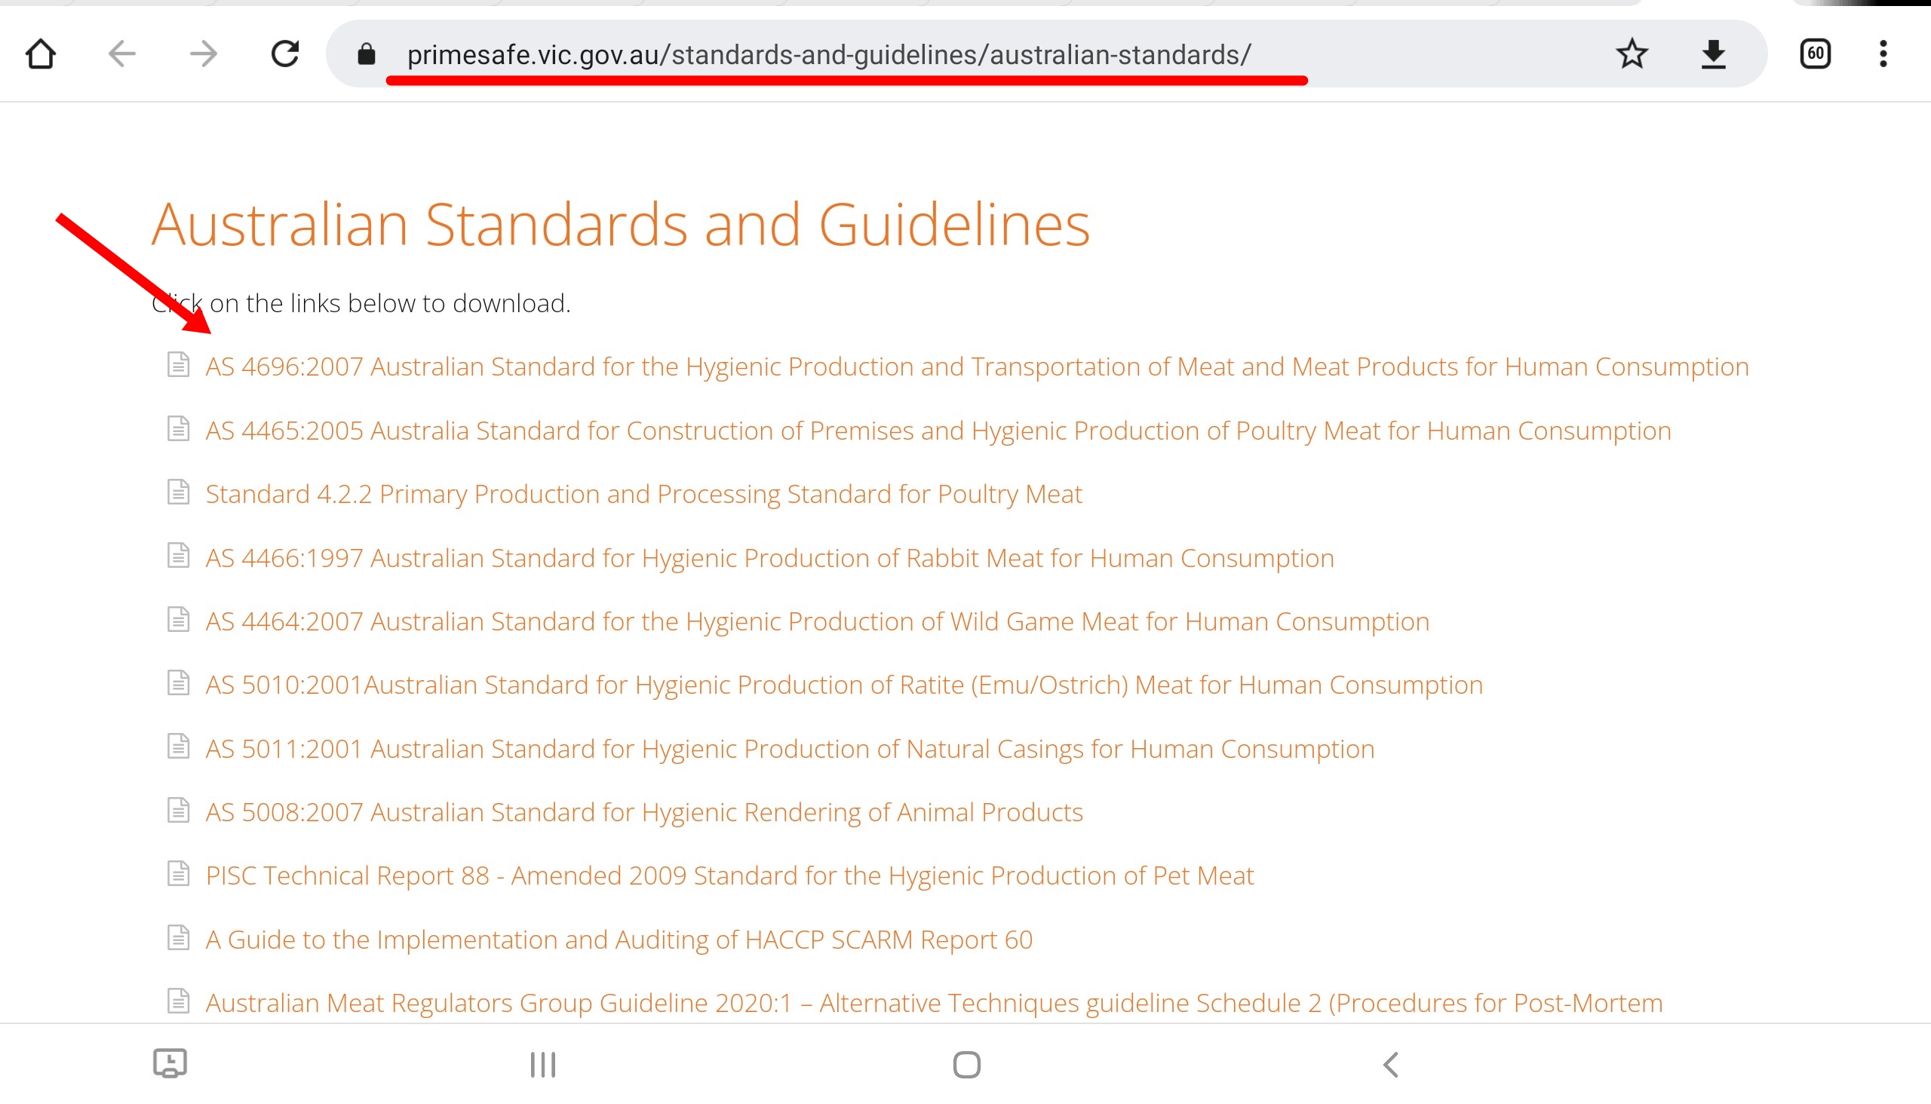The height and width of the screenshot is (1104, 1931).
Task: Click the 'links below to download' text
Action: 430,303
